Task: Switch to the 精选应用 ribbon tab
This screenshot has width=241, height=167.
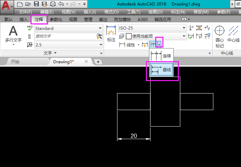Action: (x=163, y=19)
